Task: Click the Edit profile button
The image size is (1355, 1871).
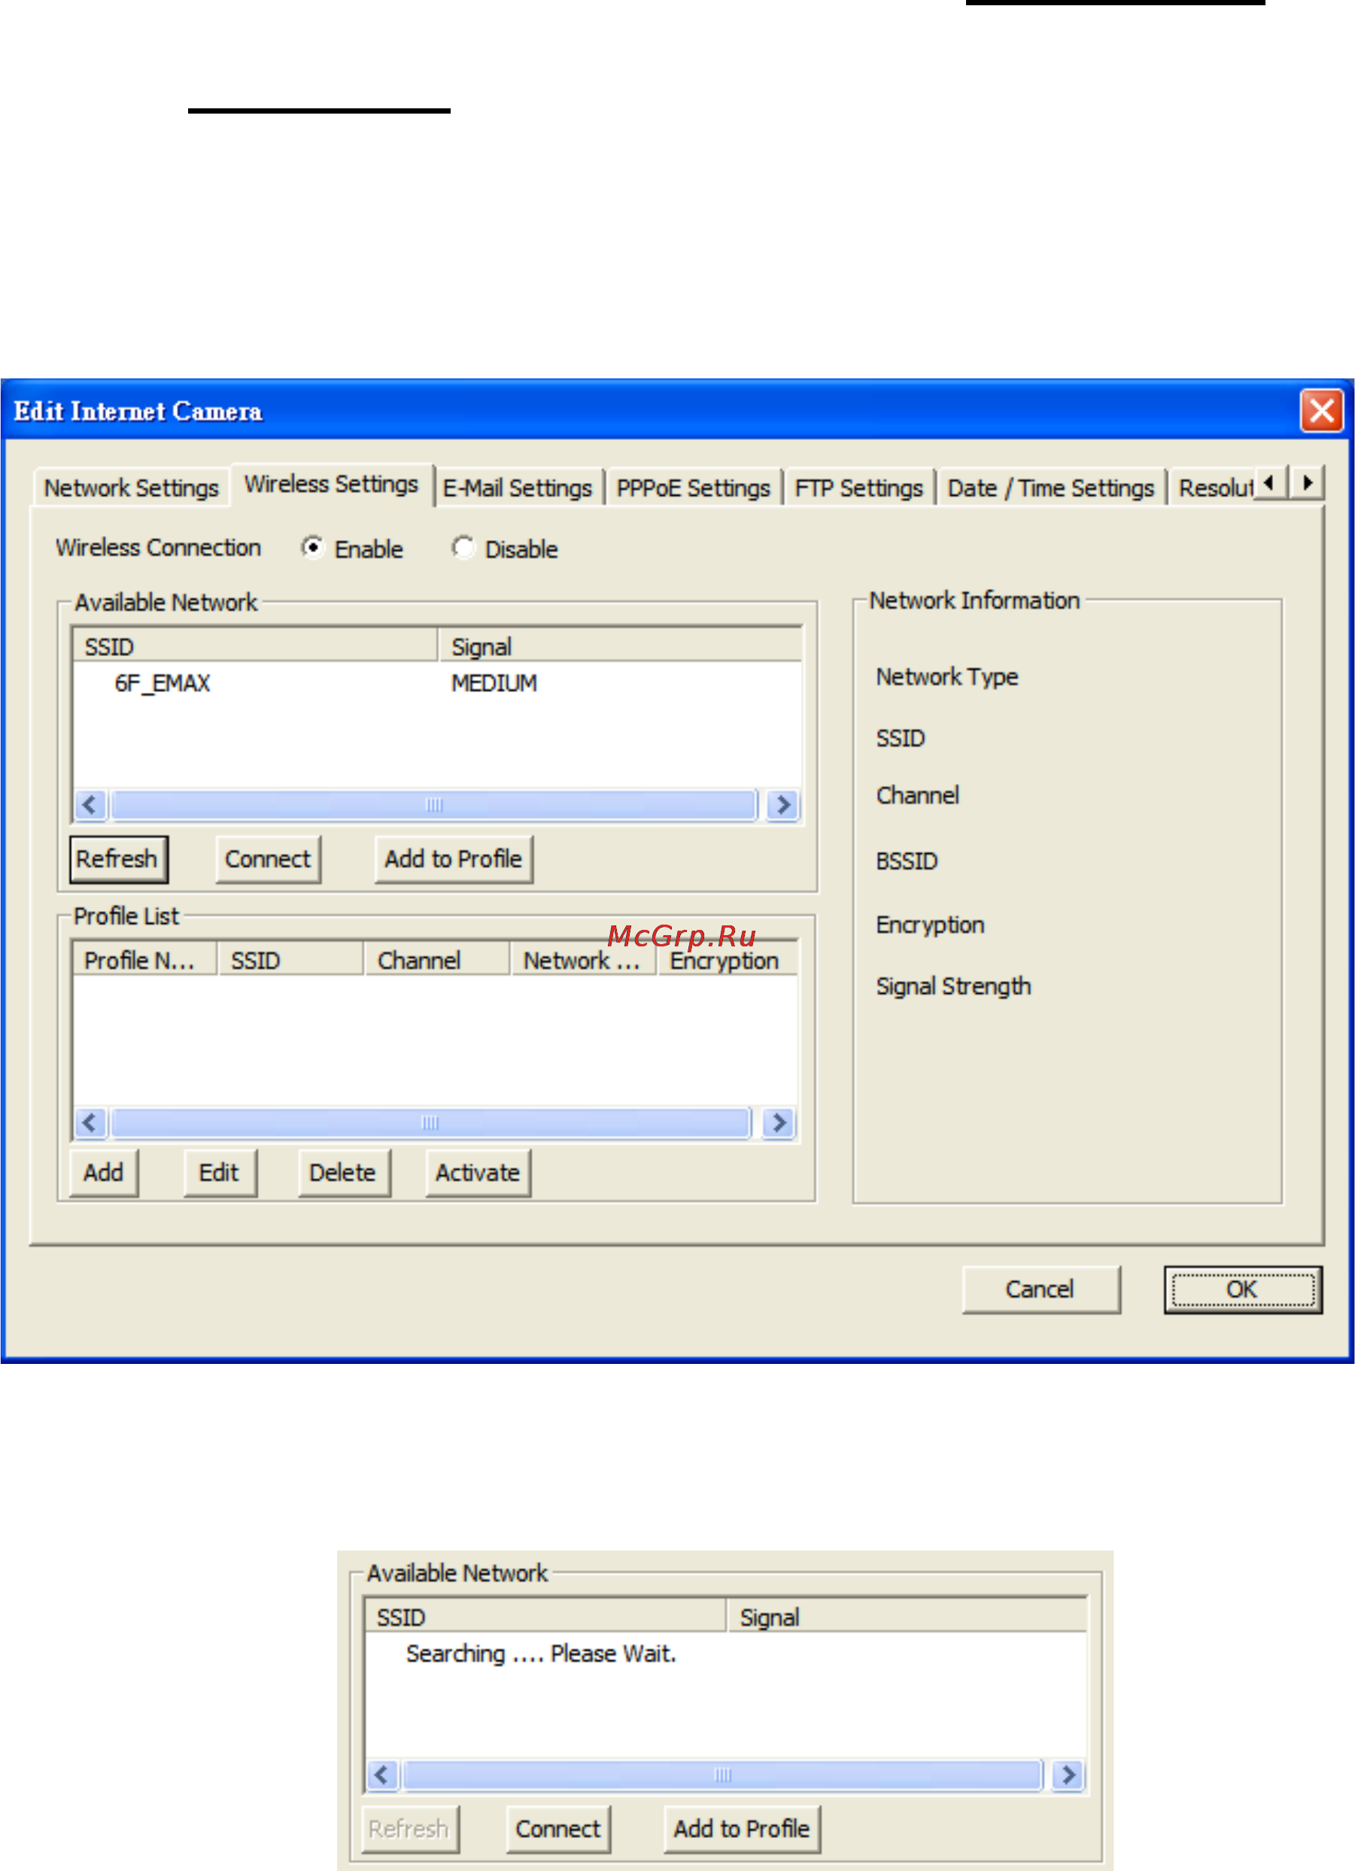Action: pyautogui.click(x=220, y=1172)
